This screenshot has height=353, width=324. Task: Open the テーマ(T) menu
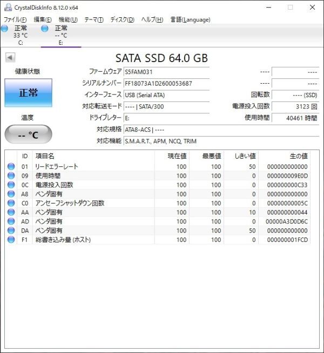point(94,20)
